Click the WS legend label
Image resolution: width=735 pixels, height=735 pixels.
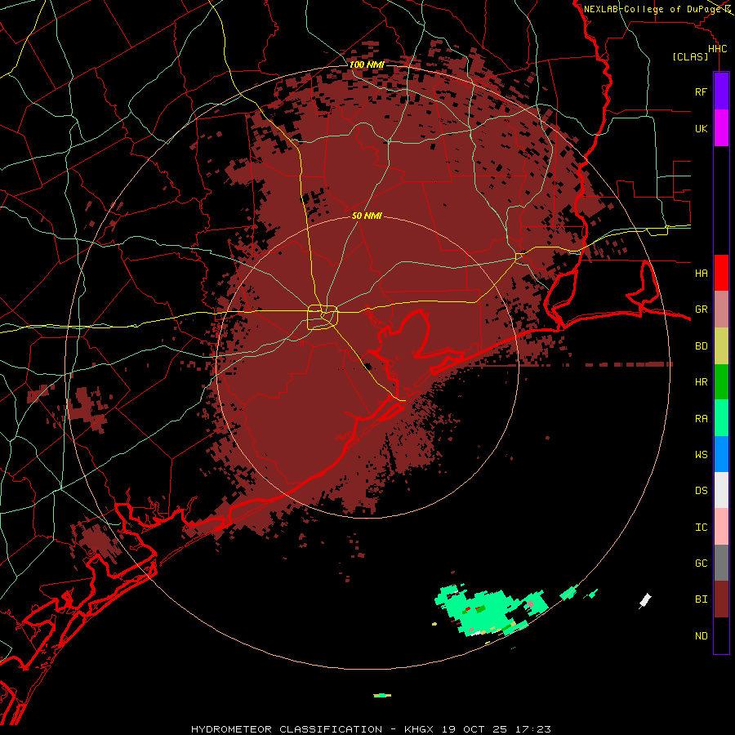coord(701,454)
